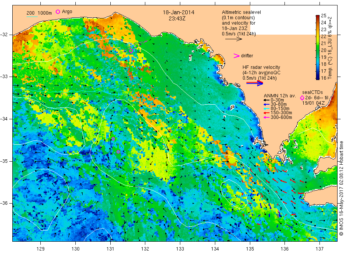Click the colorbar tick label '20'
Viewport: 346px width, 254px height.
pos(323,50)
